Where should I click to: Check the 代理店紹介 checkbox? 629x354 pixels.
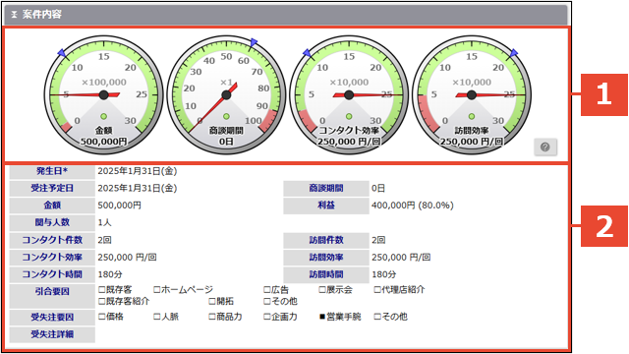pyautogui.click(x=377, y=289)
